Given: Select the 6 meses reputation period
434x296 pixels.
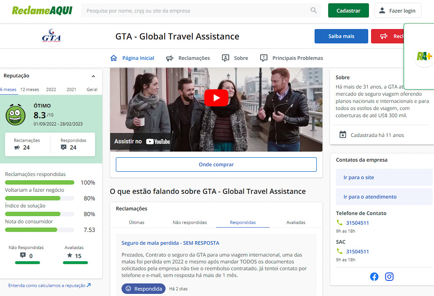Looking at the screenshot, I should [8, 90].
